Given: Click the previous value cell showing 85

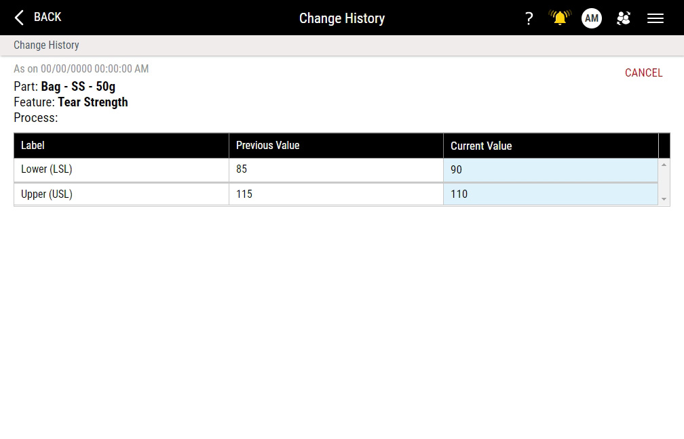Looking at the screenshot, I should click(x=336, y=169).
